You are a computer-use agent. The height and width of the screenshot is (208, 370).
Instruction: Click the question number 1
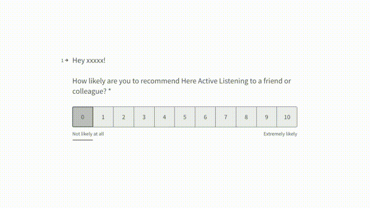click(x=62, y=61)
